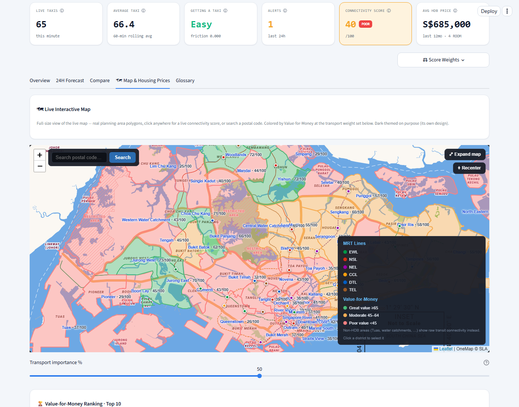Select the Connectivity Score card
Image resolution: width=519 pixels, height=407 pixels.
(x=376, y=24)
